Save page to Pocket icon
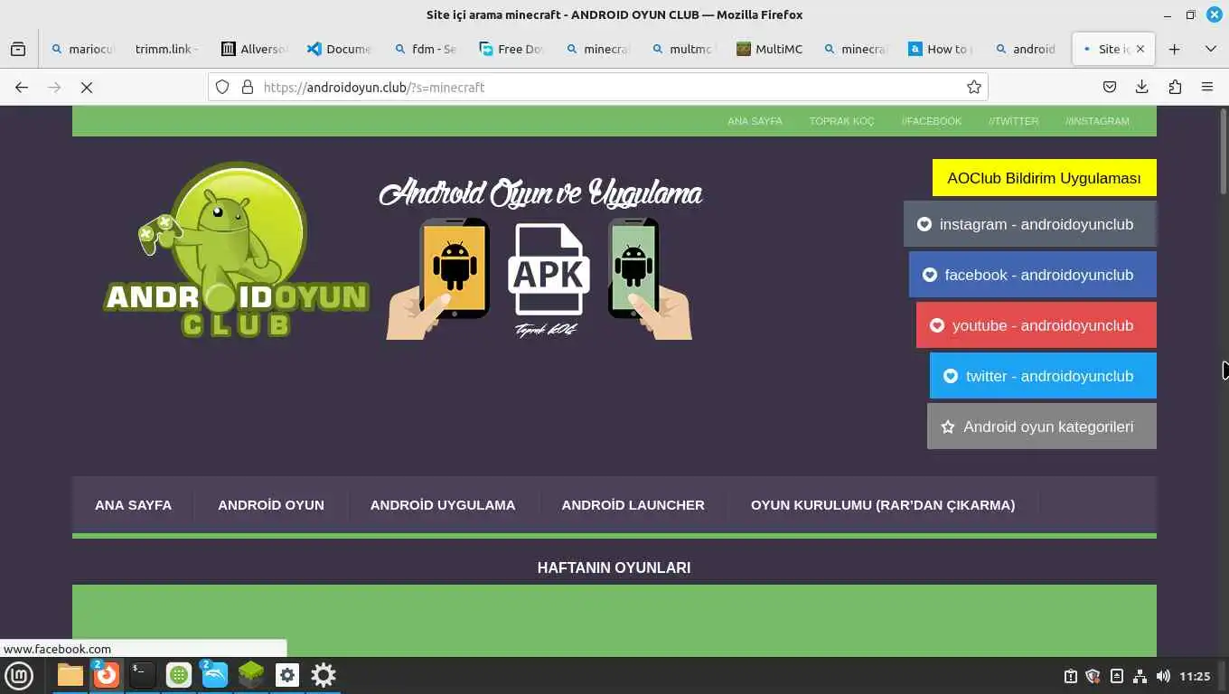The image size is (1229, 694). [x=1110, y=87]
